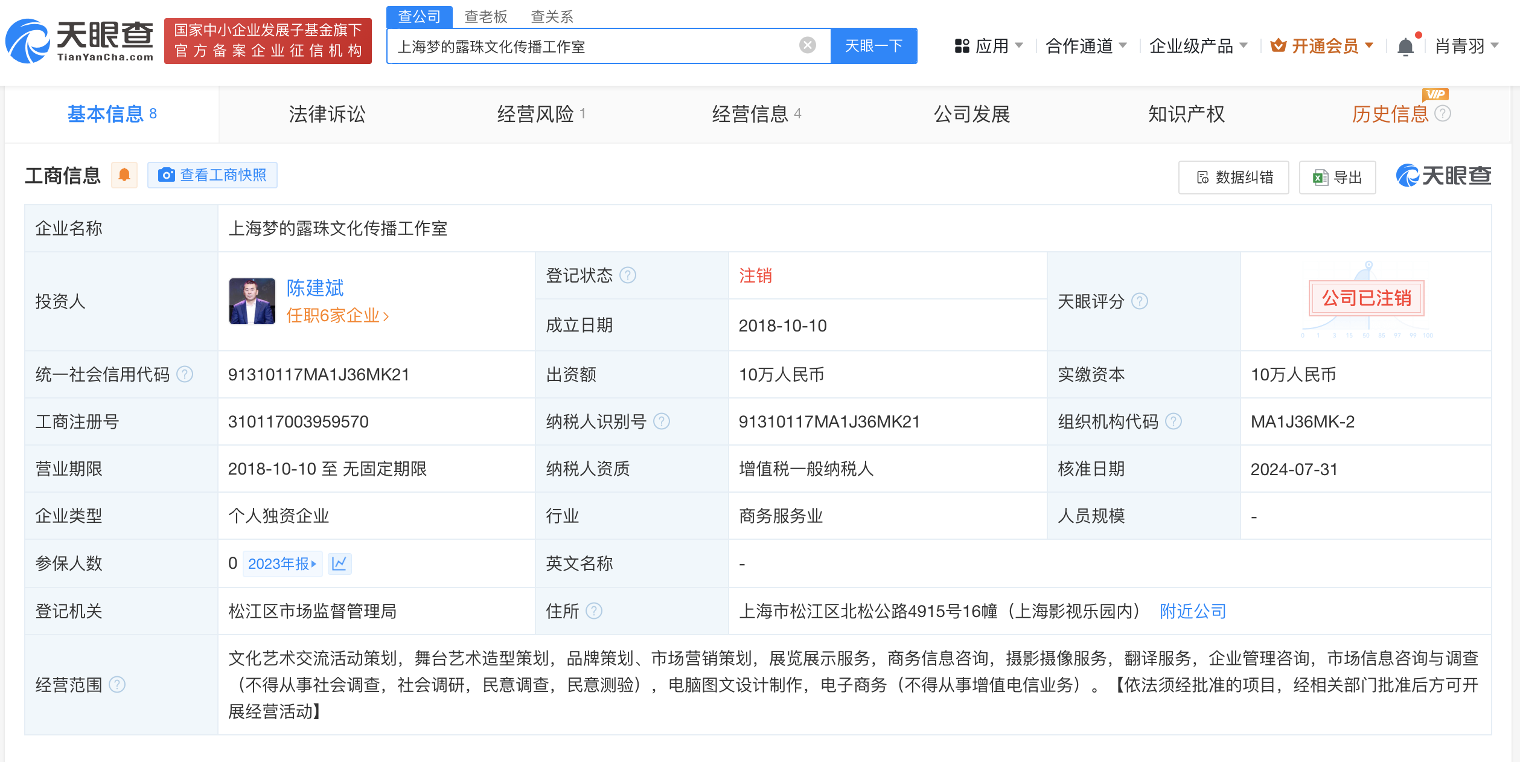Clear search box with X icon
The image size is (1520, 762).
(807, 45)
